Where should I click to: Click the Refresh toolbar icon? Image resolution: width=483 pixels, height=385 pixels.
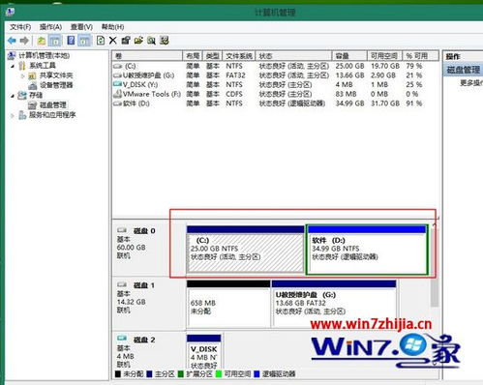click(x=101, y=41)
